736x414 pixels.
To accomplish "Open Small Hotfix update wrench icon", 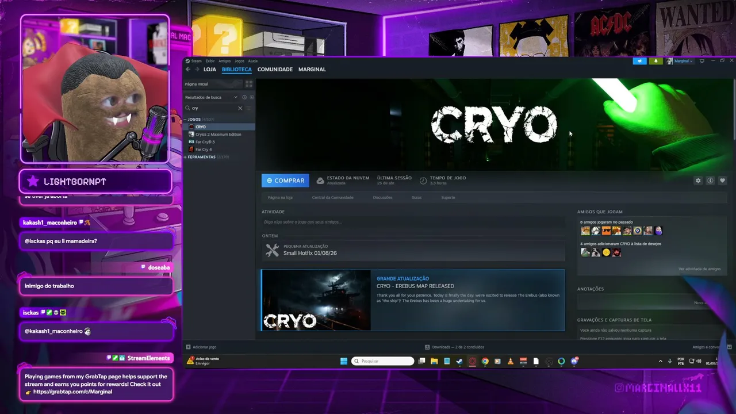I will pos(272,250).
